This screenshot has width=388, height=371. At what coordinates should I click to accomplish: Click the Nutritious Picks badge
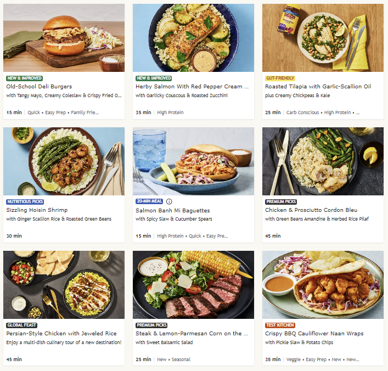pyautogui.click(x=25, y=202)
